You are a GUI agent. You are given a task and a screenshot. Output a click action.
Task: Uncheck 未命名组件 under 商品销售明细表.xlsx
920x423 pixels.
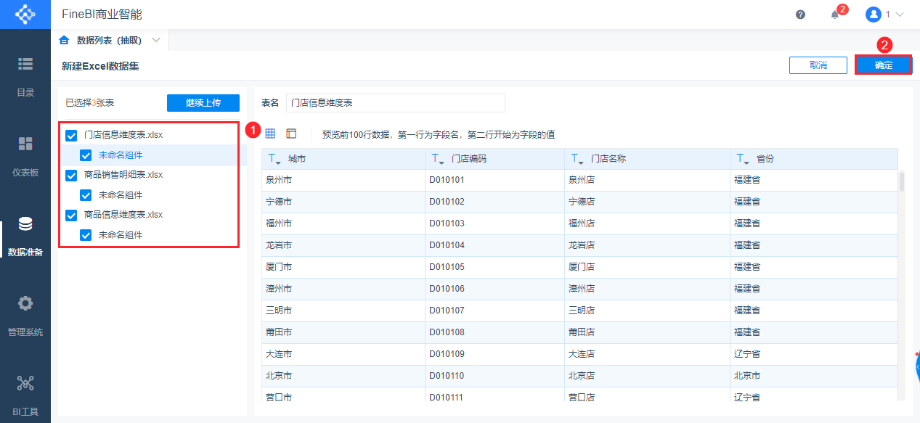[86, 195]
